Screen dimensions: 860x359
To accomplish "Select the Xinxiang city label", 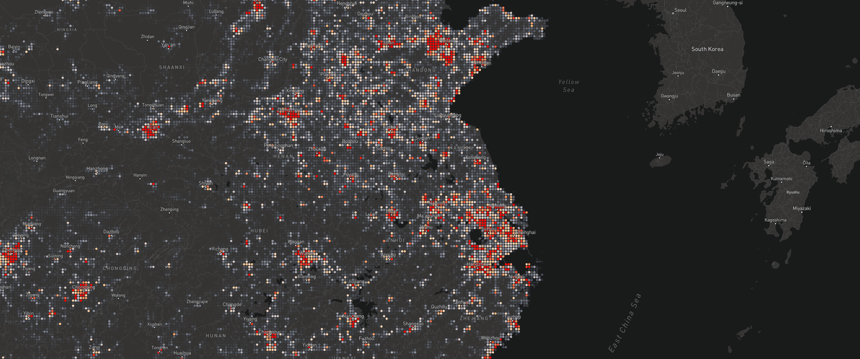I will pos(295,91).
